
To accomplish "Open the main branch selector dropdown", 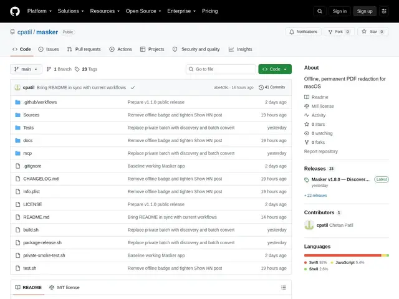I will (26, 69).
